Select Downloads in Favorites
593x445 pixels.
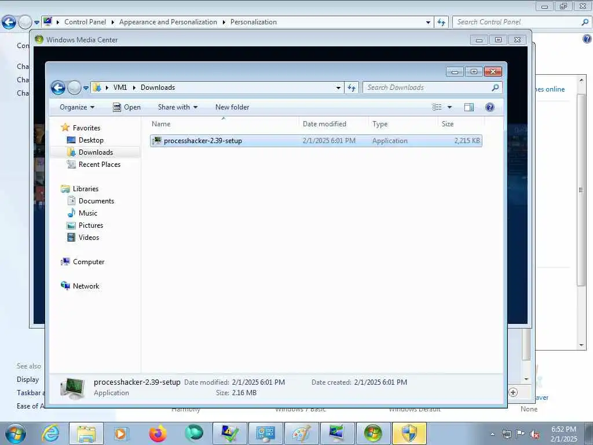(96, 152)
